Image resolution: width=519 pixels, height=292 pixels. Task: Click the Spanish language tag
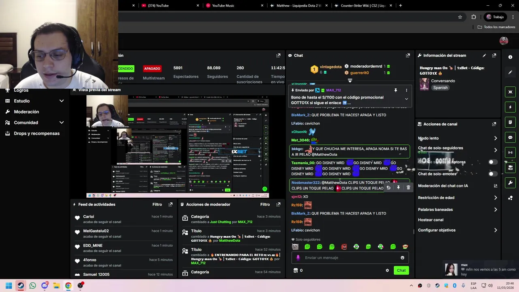tap(440, 88)
